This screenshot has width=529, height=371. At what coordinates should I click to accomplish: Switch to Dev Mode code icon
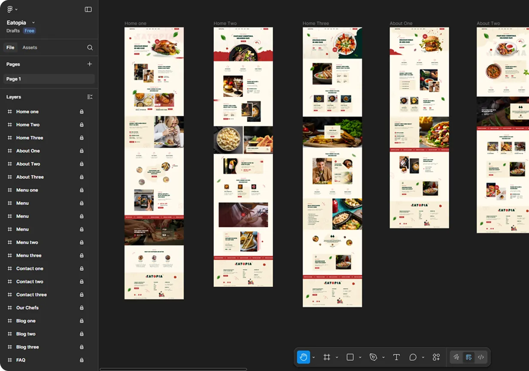(481, 357)
